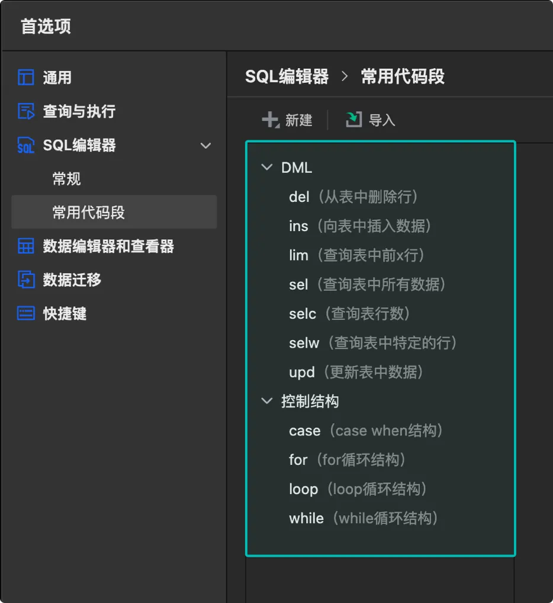Click the 新建 button label
This screenshot has height=603, width=553.
(x=298, y=120)
